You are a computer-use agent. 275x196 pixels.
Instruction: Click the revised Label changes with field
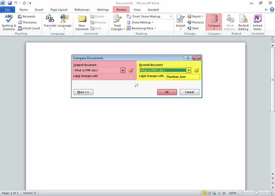[x=183, y=77]
